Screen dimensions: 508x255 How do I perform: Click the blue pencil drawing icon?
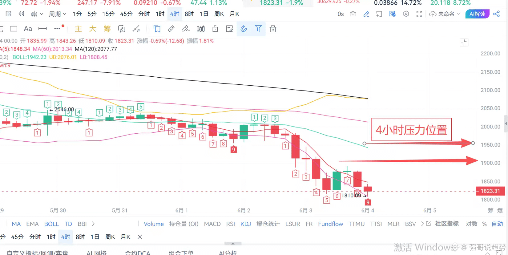pos(366,14)
